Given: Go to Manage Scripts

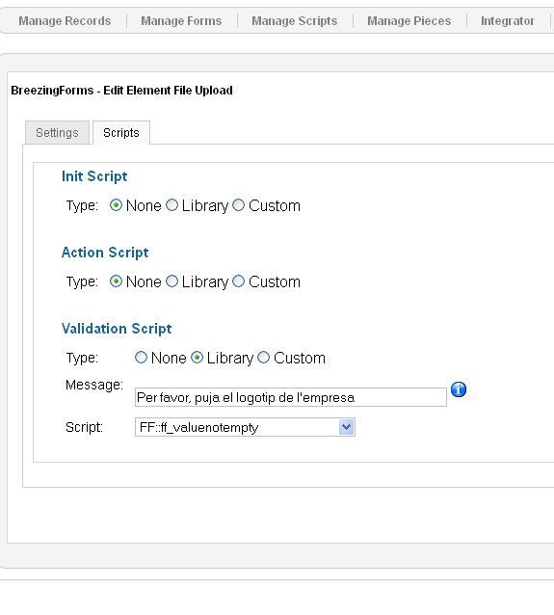Looking at the screenshot, I should pos(295,21).
